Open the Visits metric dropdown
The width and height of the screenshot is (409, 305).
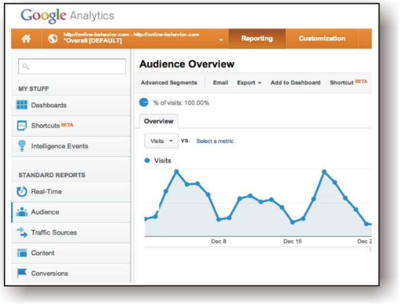click(161, 141)
